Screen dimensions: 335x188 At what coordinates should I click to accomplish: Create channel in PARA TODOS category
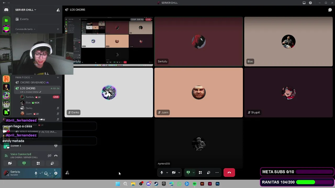[58, 77]
